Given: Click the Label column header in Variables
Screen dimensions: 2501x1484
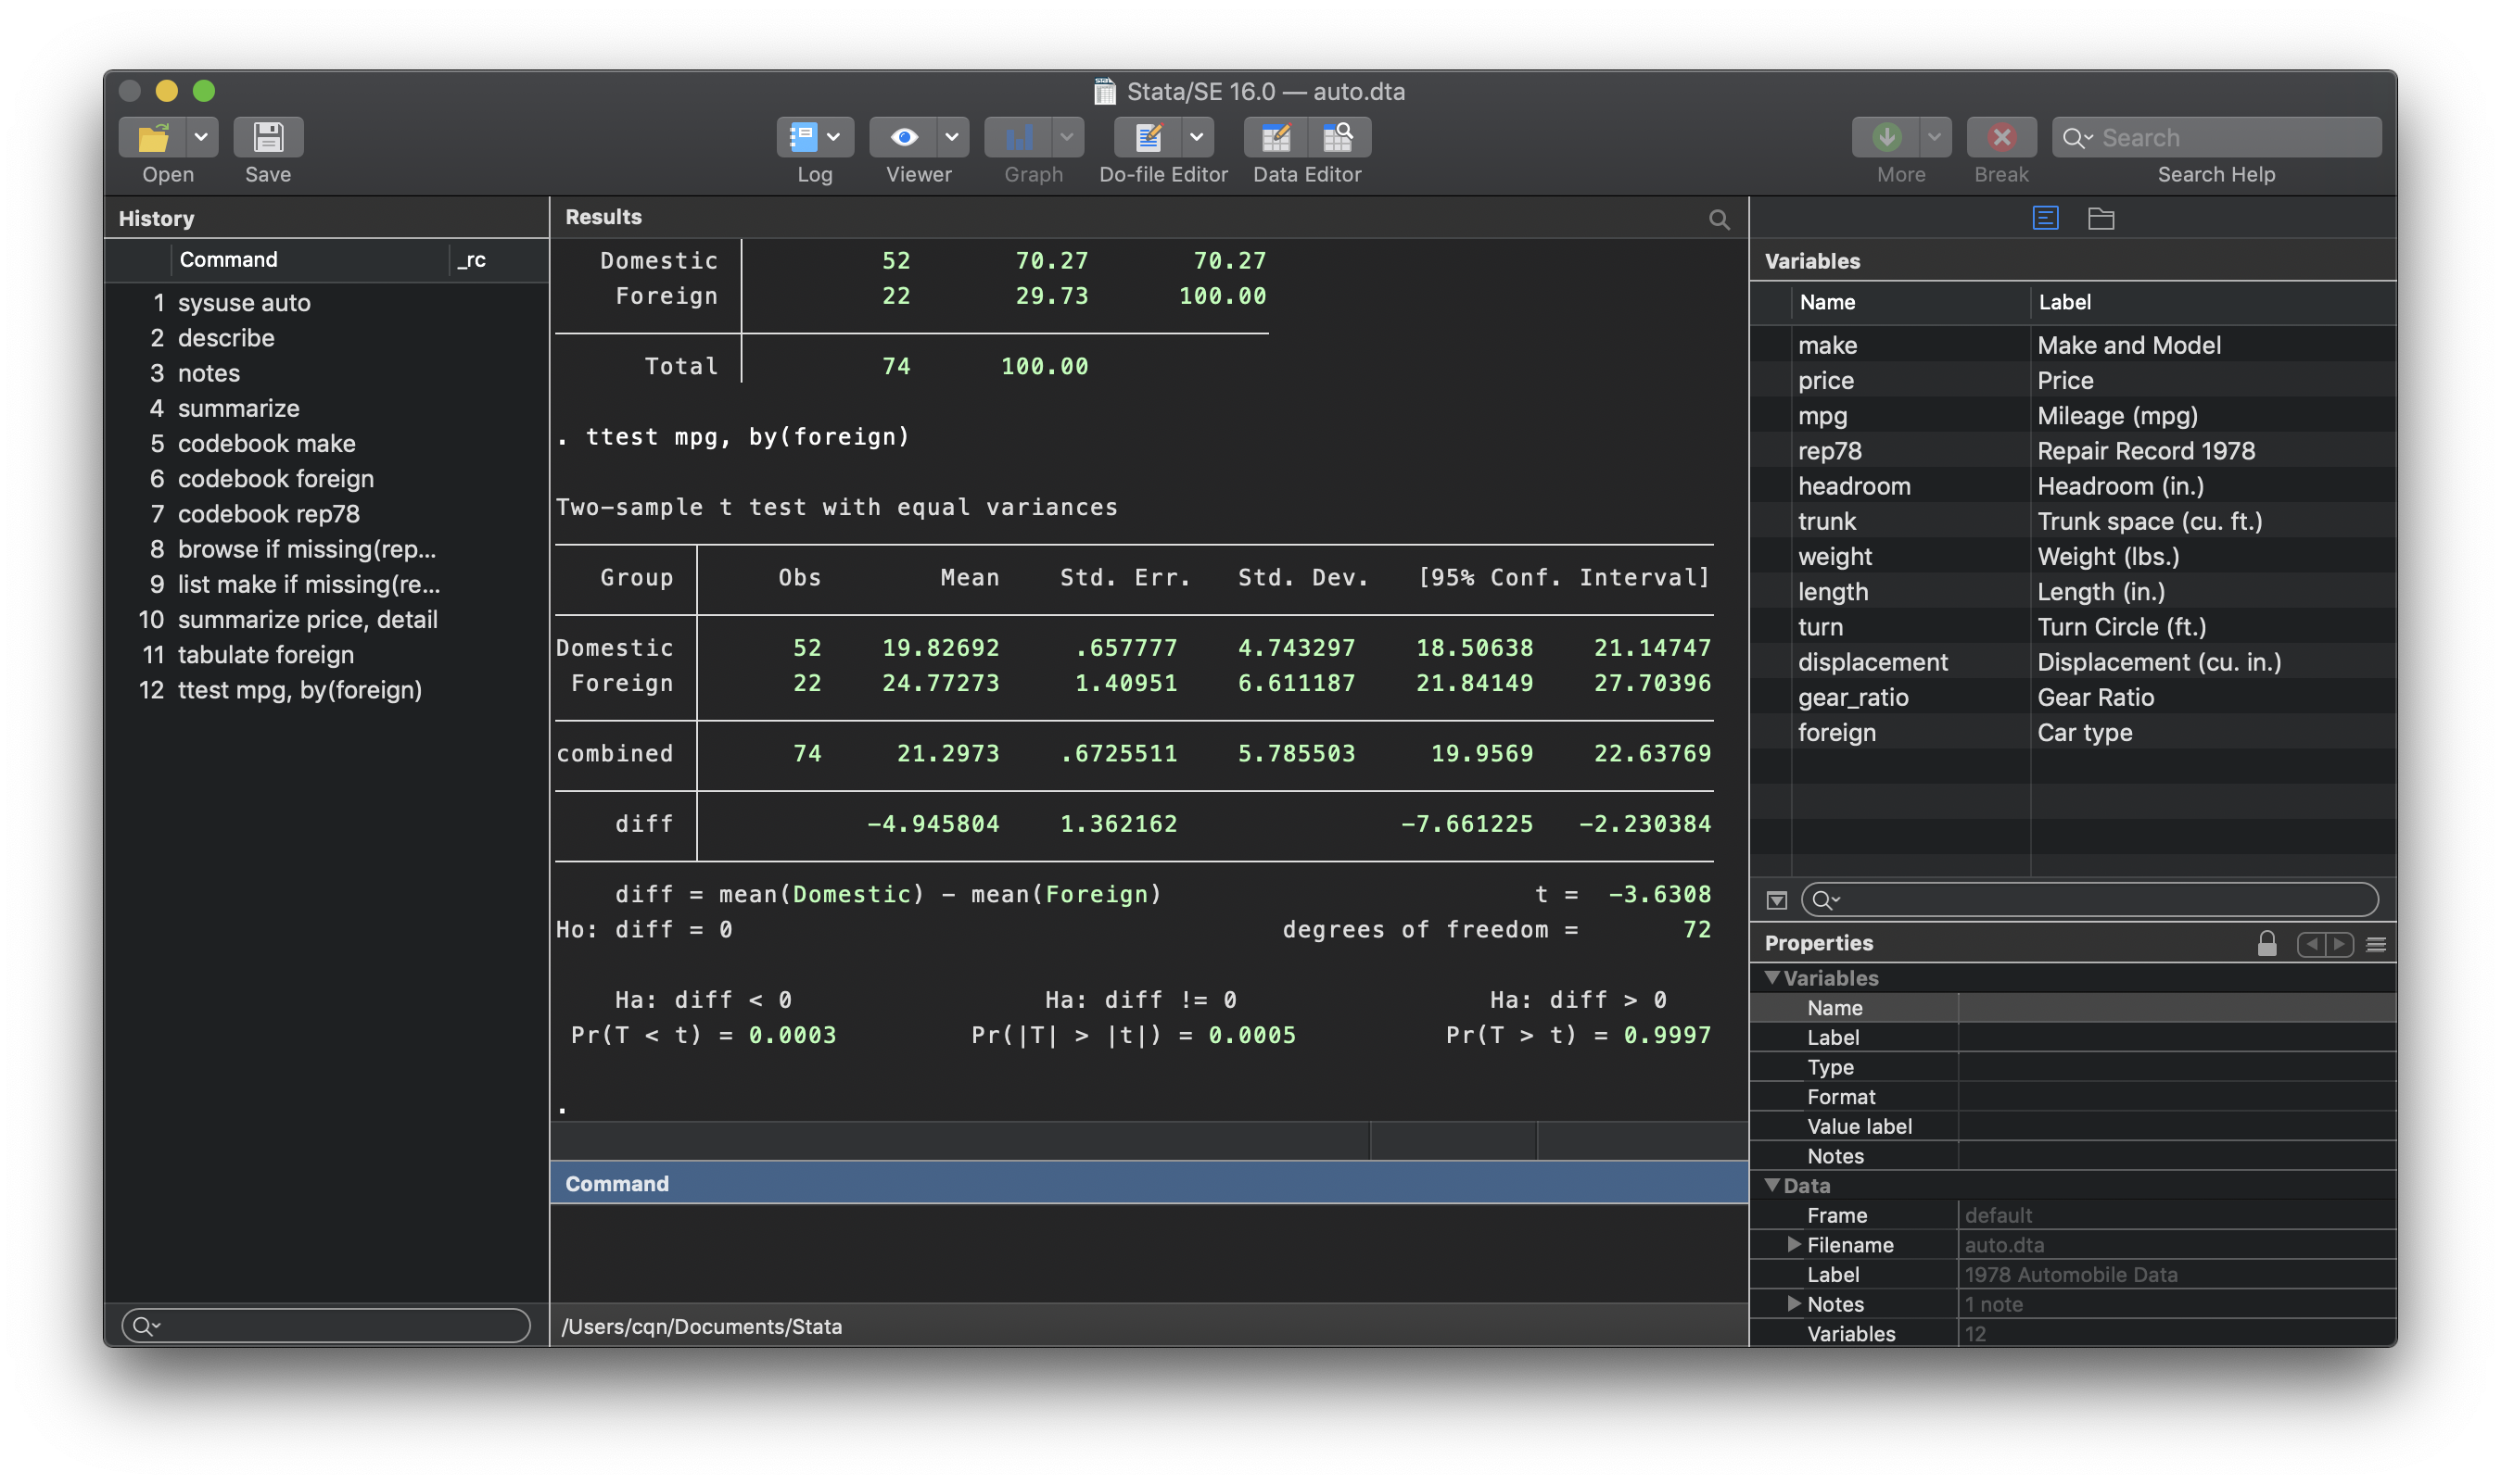Looking at the screenshot, I should (x=2213, y=302).
